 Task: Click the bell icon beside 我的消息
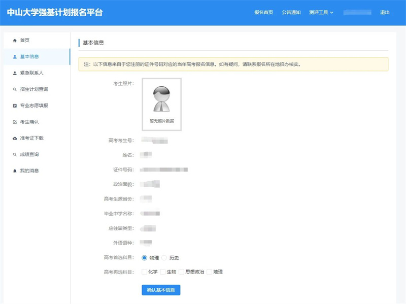15,171
